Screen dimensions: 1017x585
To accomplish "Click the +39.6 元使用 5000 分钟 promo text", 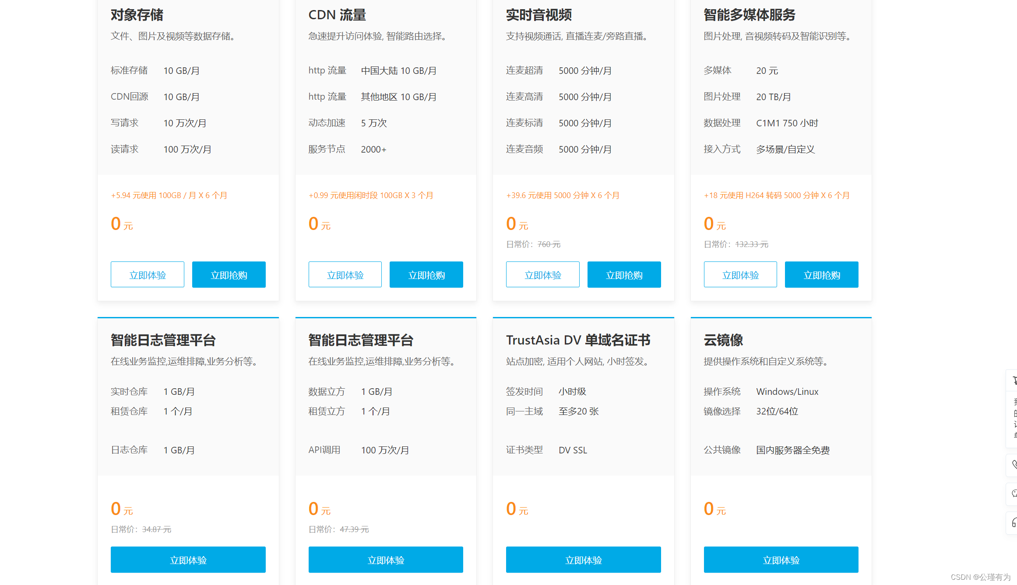I will tap(563, 195).
